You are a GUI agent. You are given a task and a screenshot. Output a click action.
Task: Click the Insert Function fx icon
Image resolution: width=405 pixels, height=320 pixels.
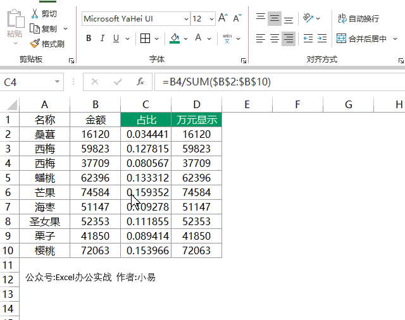(x=140, y=82)
